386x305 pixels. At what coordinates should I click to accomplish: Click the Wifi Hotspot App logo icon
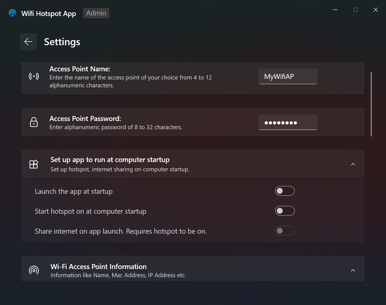pyautogui.click(x=12, y=13)
